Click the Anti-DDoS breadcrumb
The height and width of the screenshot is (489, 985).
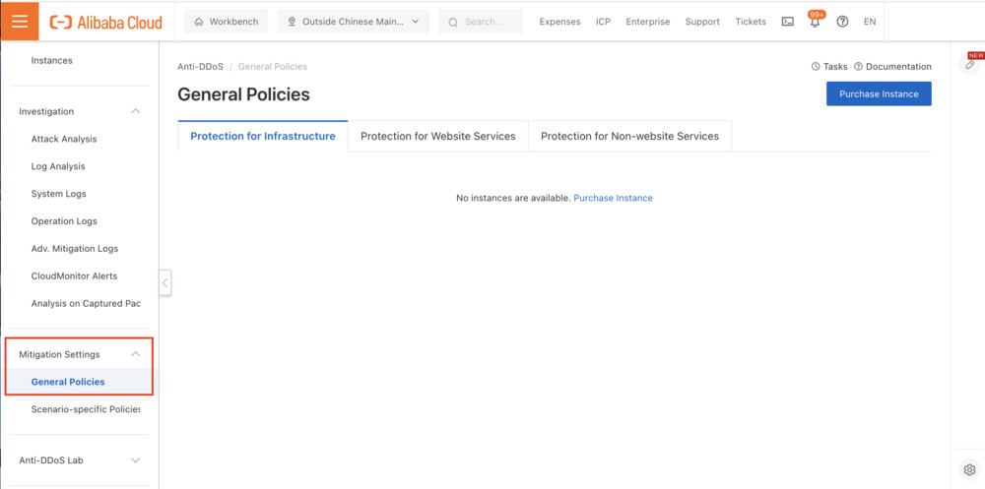(x=200, y=67)
